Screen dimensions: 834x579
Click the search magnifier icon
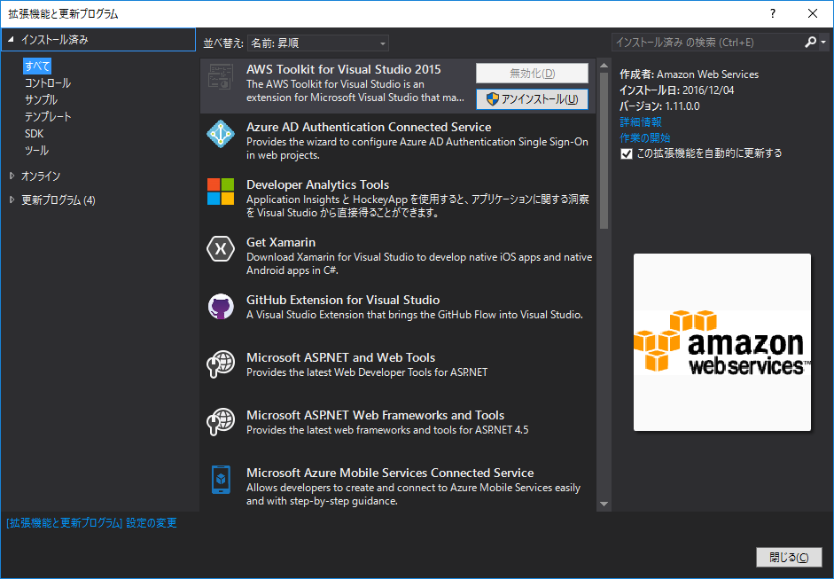click(x=811, y=42)
